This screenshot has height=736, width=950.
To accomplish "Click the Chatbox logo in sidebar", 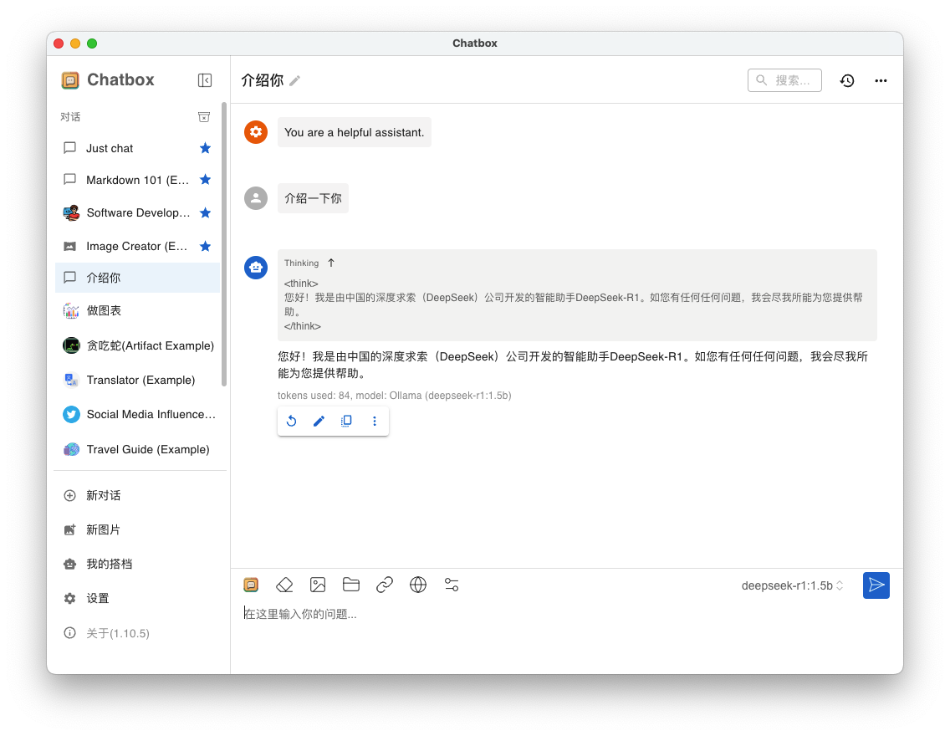I will pos(70,80).
